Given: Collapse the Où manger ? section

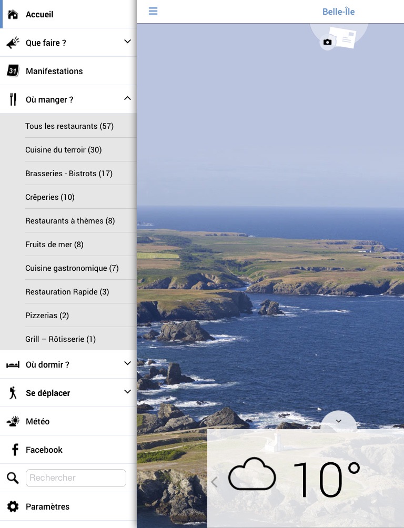Looking at the screenshot, I should click(127, 98).
